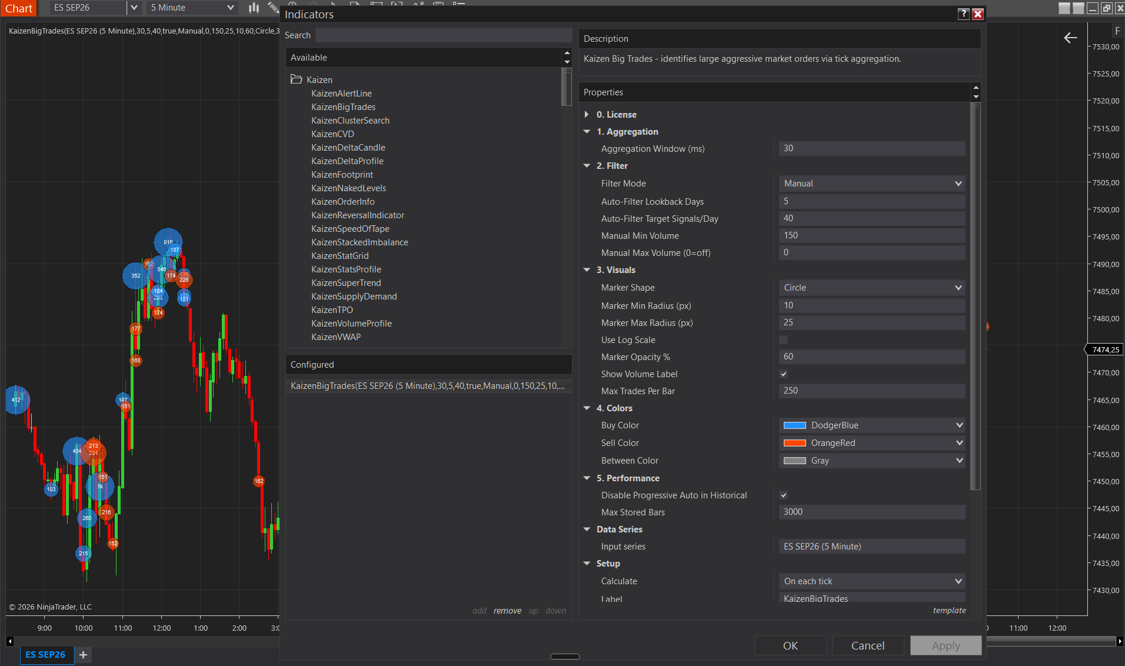Select KaizenClusterSearch indicator

[x=350, y=121]
